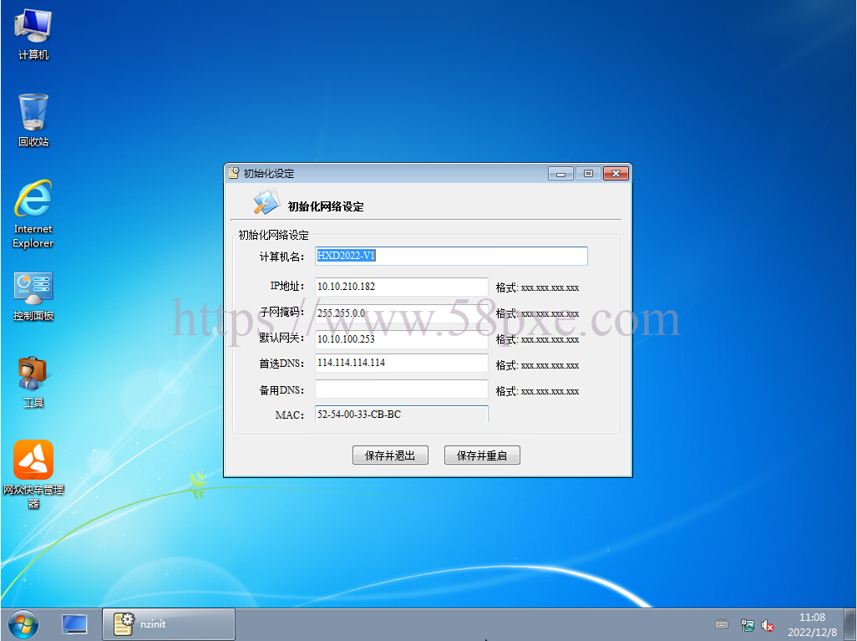Click the show desktop taskbar icon

(x=74, y=624)
